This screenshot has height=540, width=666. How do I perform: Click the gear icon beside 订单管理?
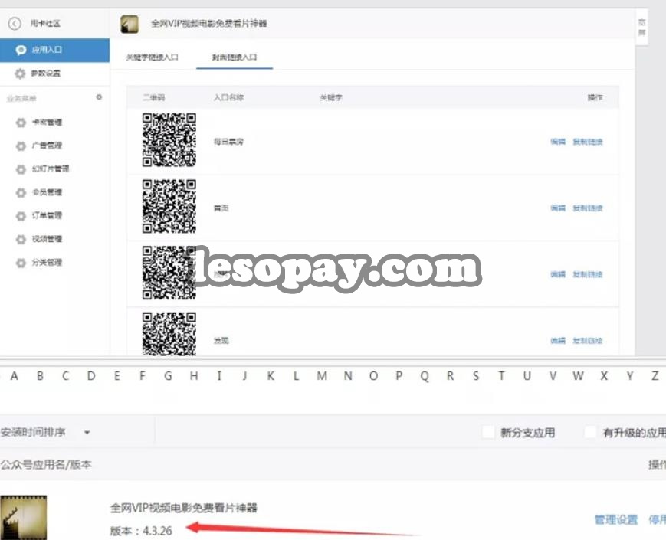(x=21, y=216)
